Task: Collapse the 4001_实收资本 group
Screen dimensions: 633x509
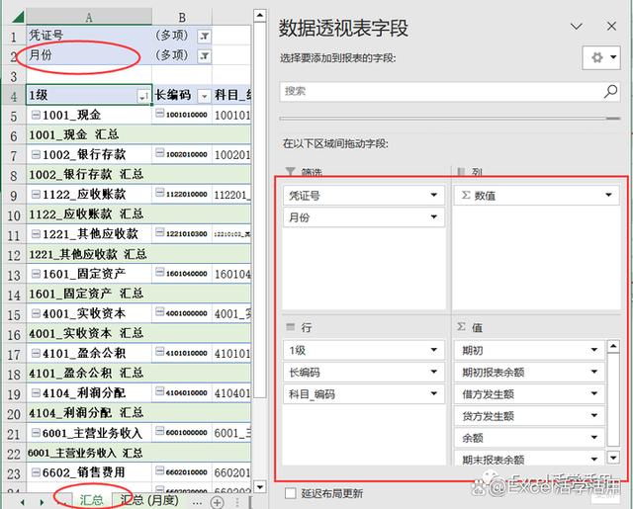Action: [36, 313]
